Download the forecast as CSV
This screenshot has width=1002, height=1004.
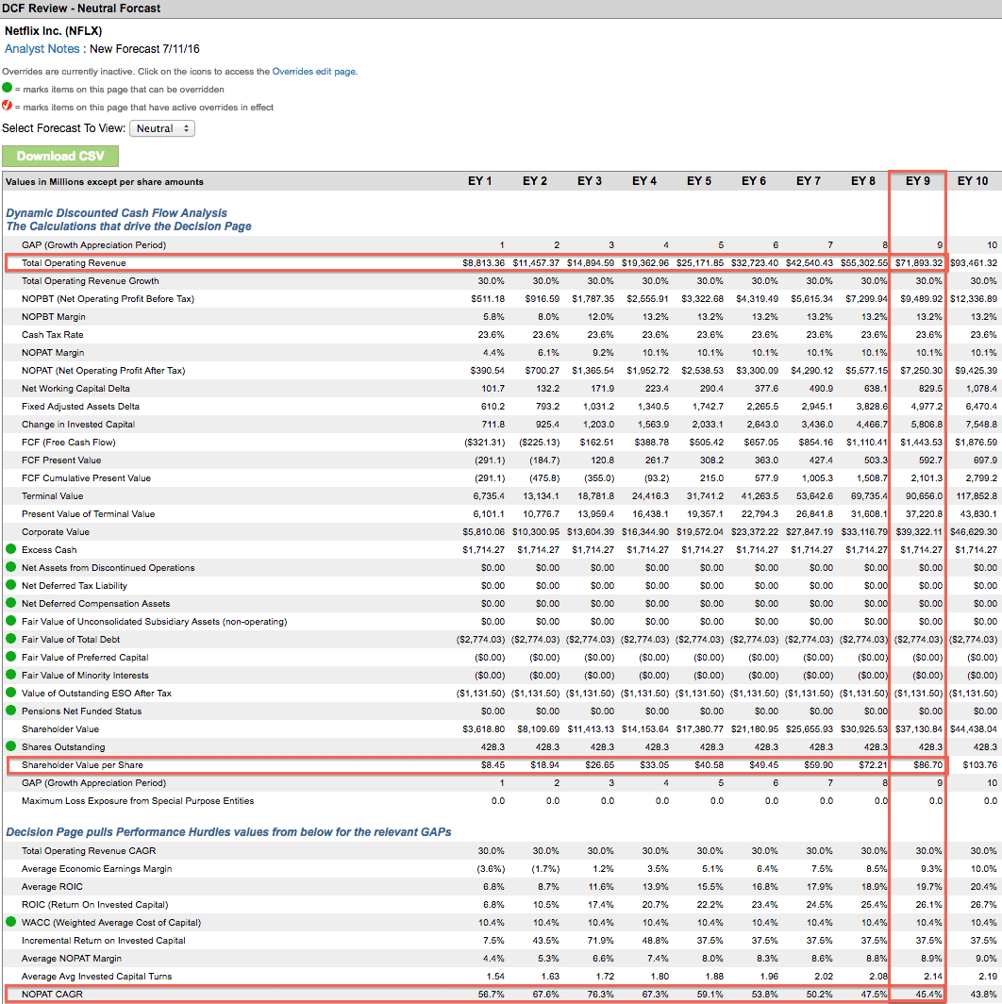(60, 157)
